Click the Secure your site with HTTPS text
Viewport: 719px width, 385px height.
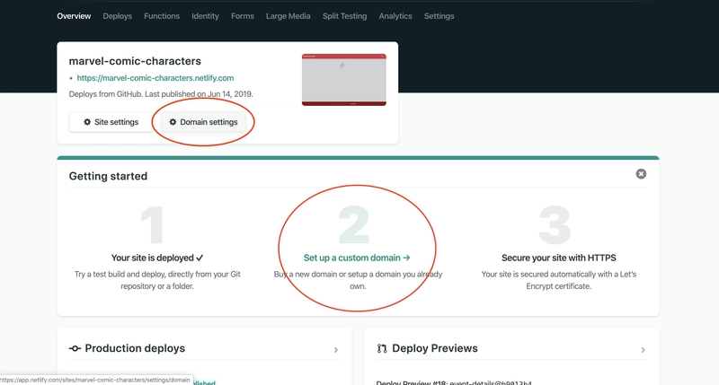[558, 258]
